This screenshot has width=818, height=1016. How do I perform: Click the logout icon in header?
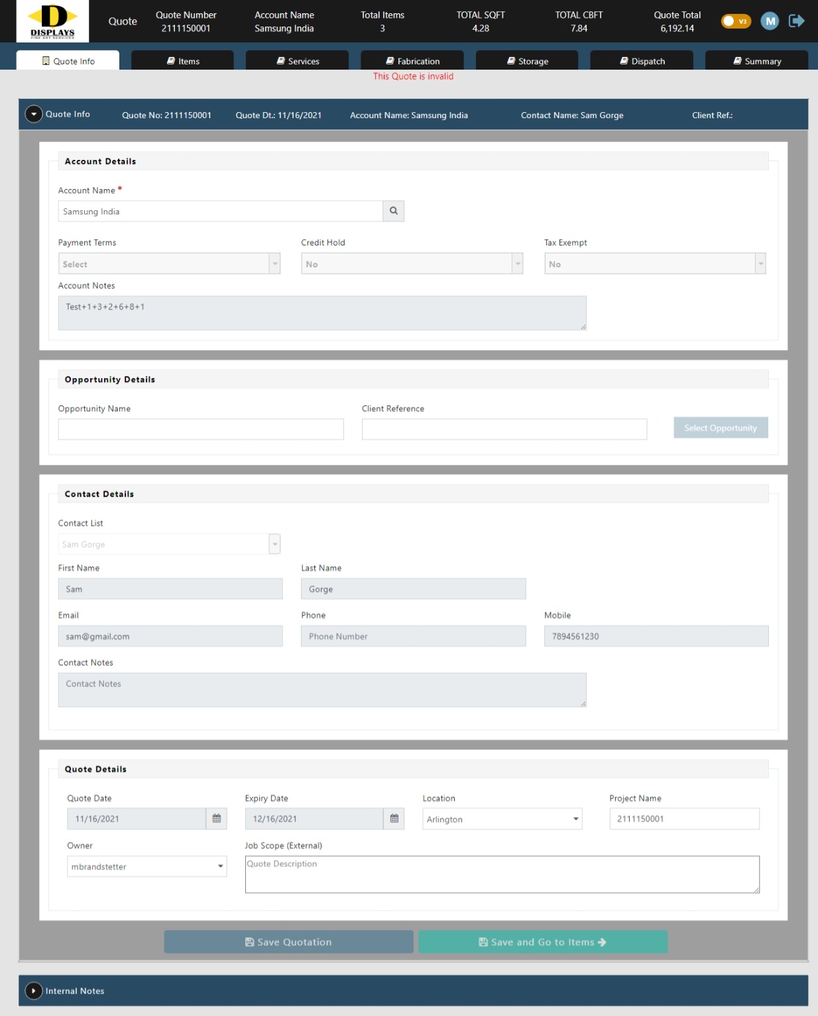796,21
